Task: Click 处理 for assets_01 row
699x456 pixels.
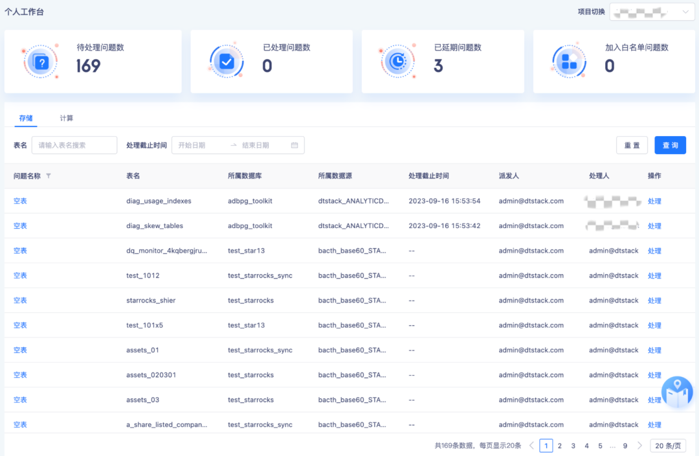Action: [654, 350]
